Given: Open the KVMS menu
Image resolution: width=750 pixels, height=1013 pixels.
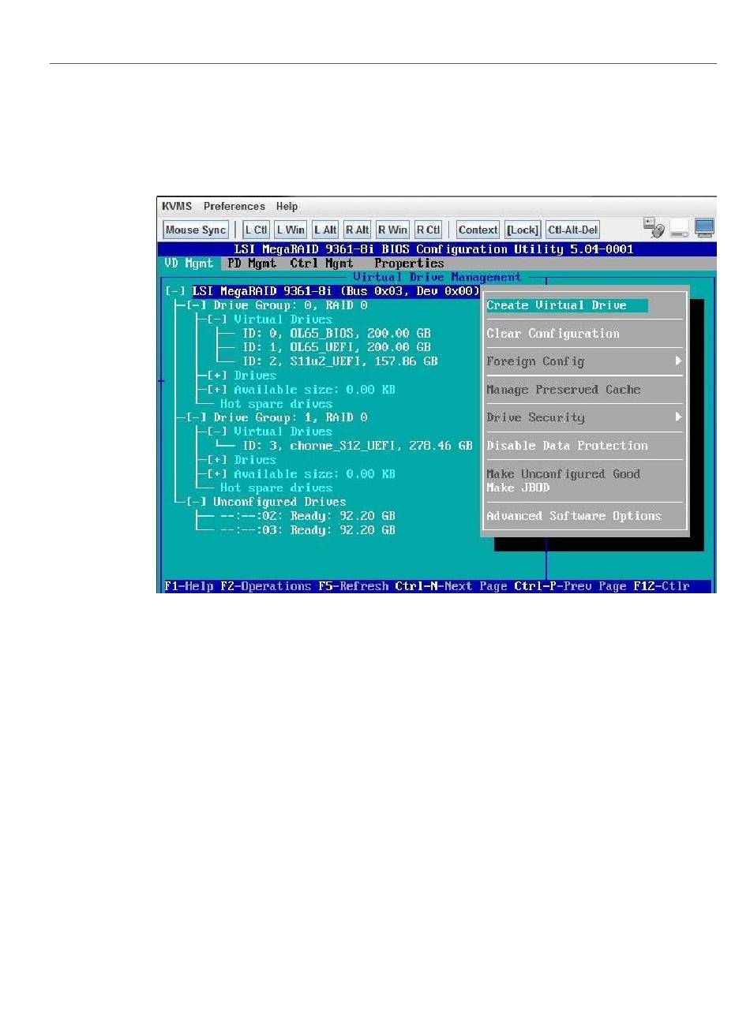Looking at the screenshot, I should tap(178, 207).
